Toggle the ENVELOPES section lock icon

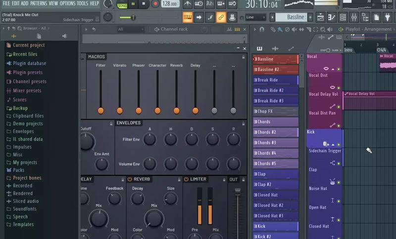244,123
